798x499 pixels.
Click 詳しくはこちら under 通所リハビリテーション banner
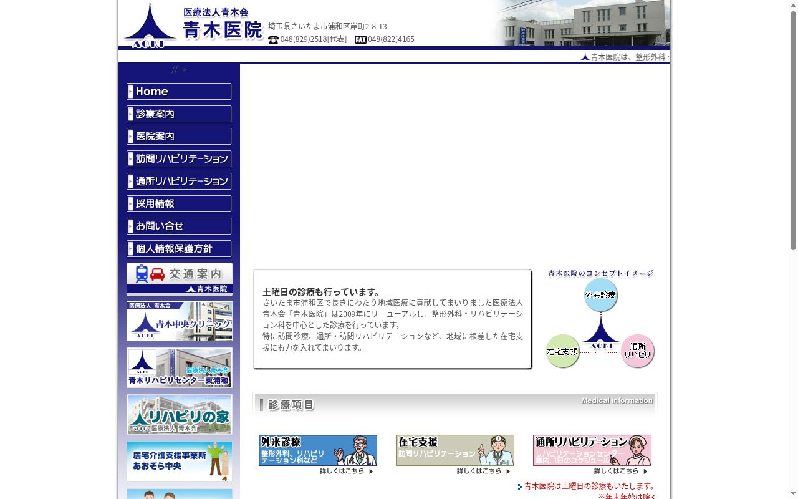coord(621,472)
